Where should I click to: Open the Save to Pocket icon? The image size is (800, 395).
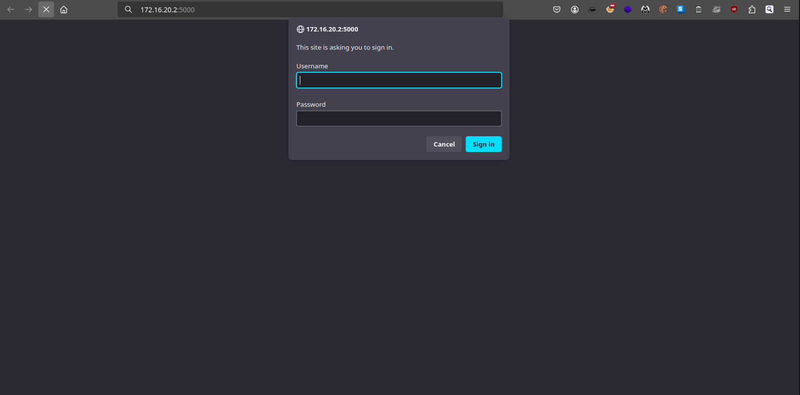pos(557,9)
